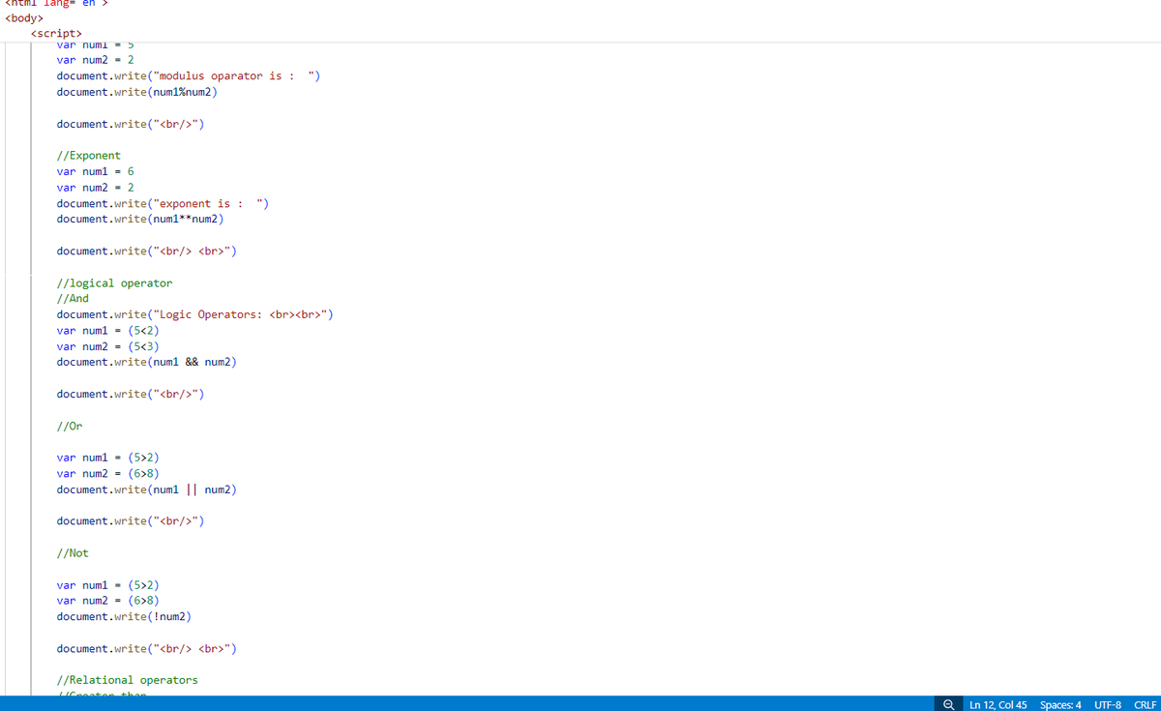Click the line var num1 = 6
Viewport: 1161px width, 711px height.
pos(95,171)
